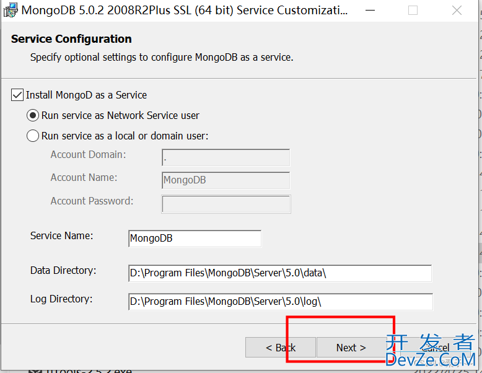Screen dimensions: 482x373
Task: Return to previous step with Back
Action: [x=281, y=348]
